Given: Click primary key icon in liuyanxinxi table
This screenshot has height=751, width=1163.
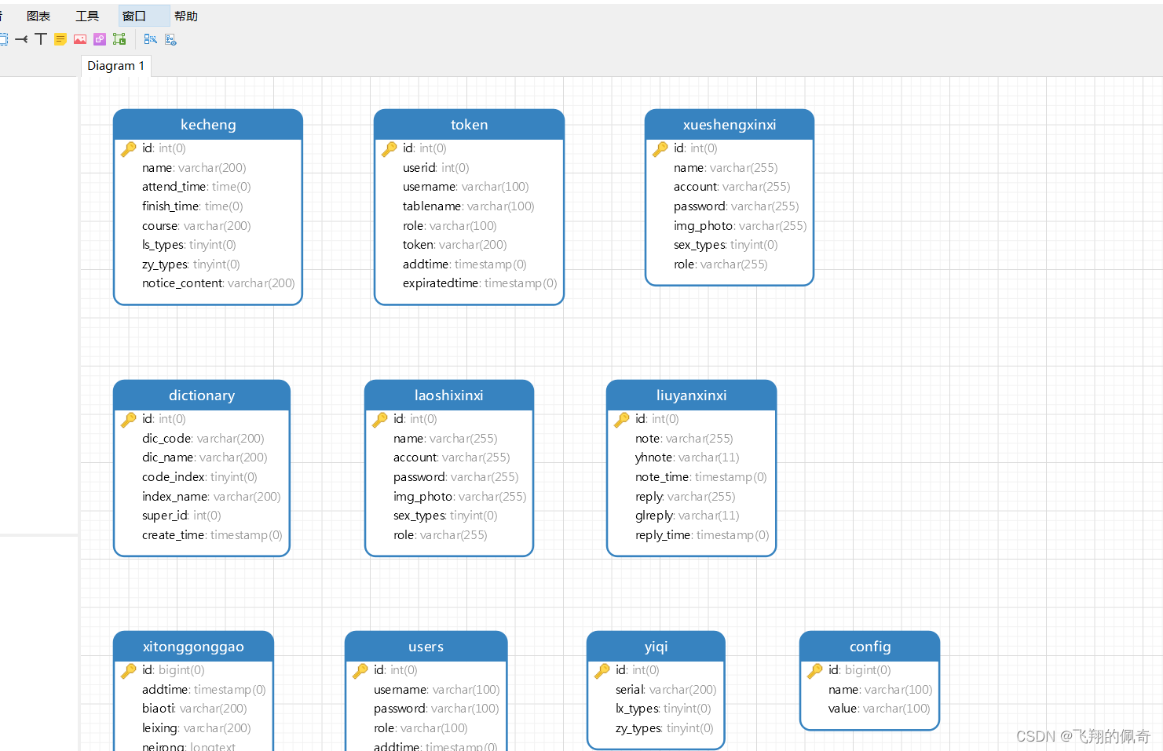Looking at the screenshot, I should coord(622,419).
